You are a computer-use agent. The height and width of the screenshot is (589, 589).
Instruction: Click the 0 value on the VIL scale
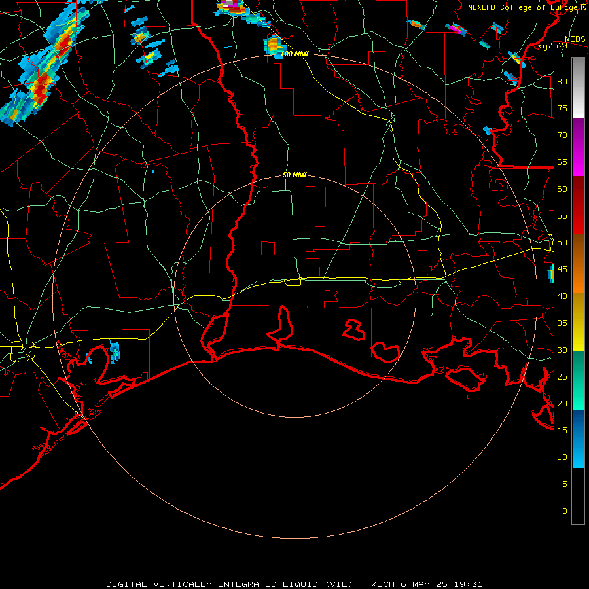[564, 511]
